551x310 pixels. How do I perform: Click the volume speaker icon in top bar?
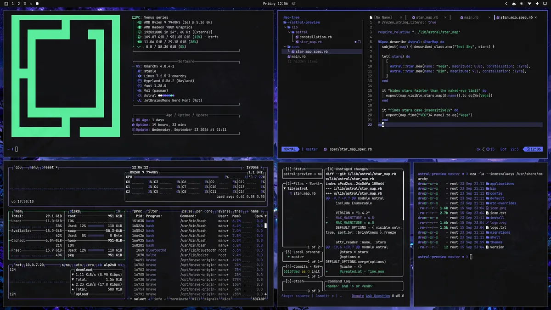tap(537, 4)
